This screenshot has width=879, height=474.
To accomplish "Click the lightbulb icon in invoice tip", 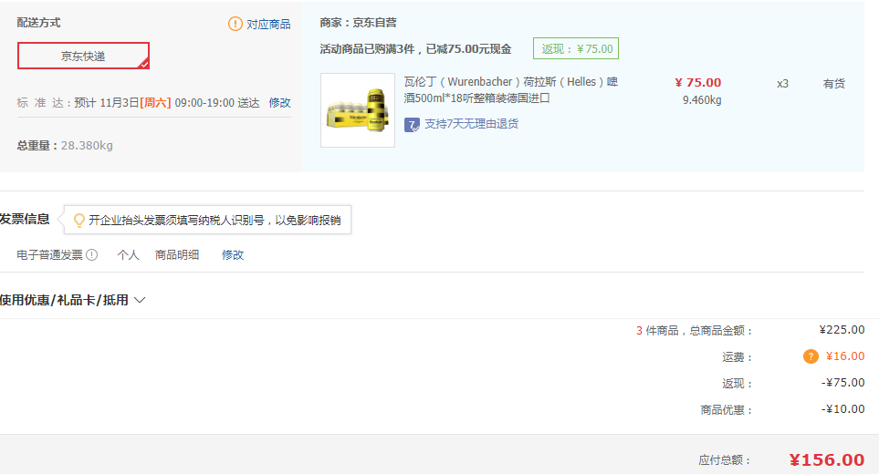I will [79, 220].
